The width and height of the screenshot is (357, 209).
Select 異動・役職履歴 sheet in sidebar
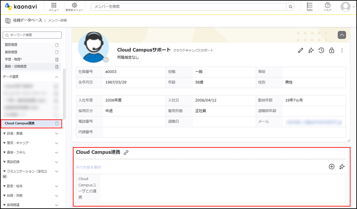point(32,66)
